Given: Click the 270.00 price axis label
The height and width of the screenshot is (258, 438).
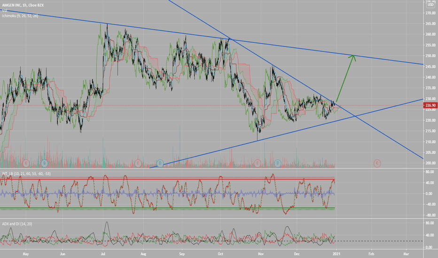Looking at the screenshot, I should tap(430, 13).
